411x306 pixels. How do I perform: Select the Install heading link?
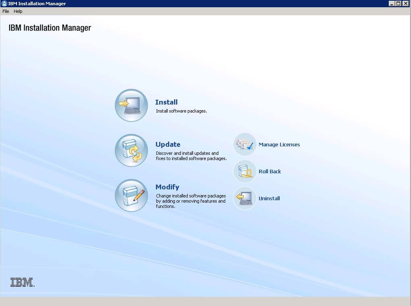click(x=166, y=102)
